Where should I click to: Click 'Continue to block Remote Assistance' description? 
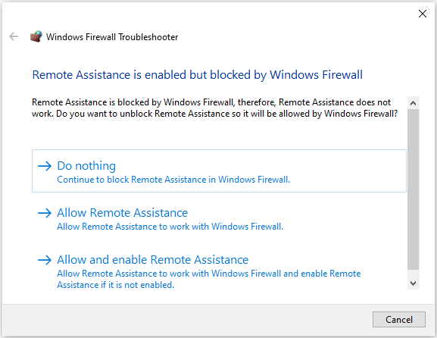pos(173,180)
